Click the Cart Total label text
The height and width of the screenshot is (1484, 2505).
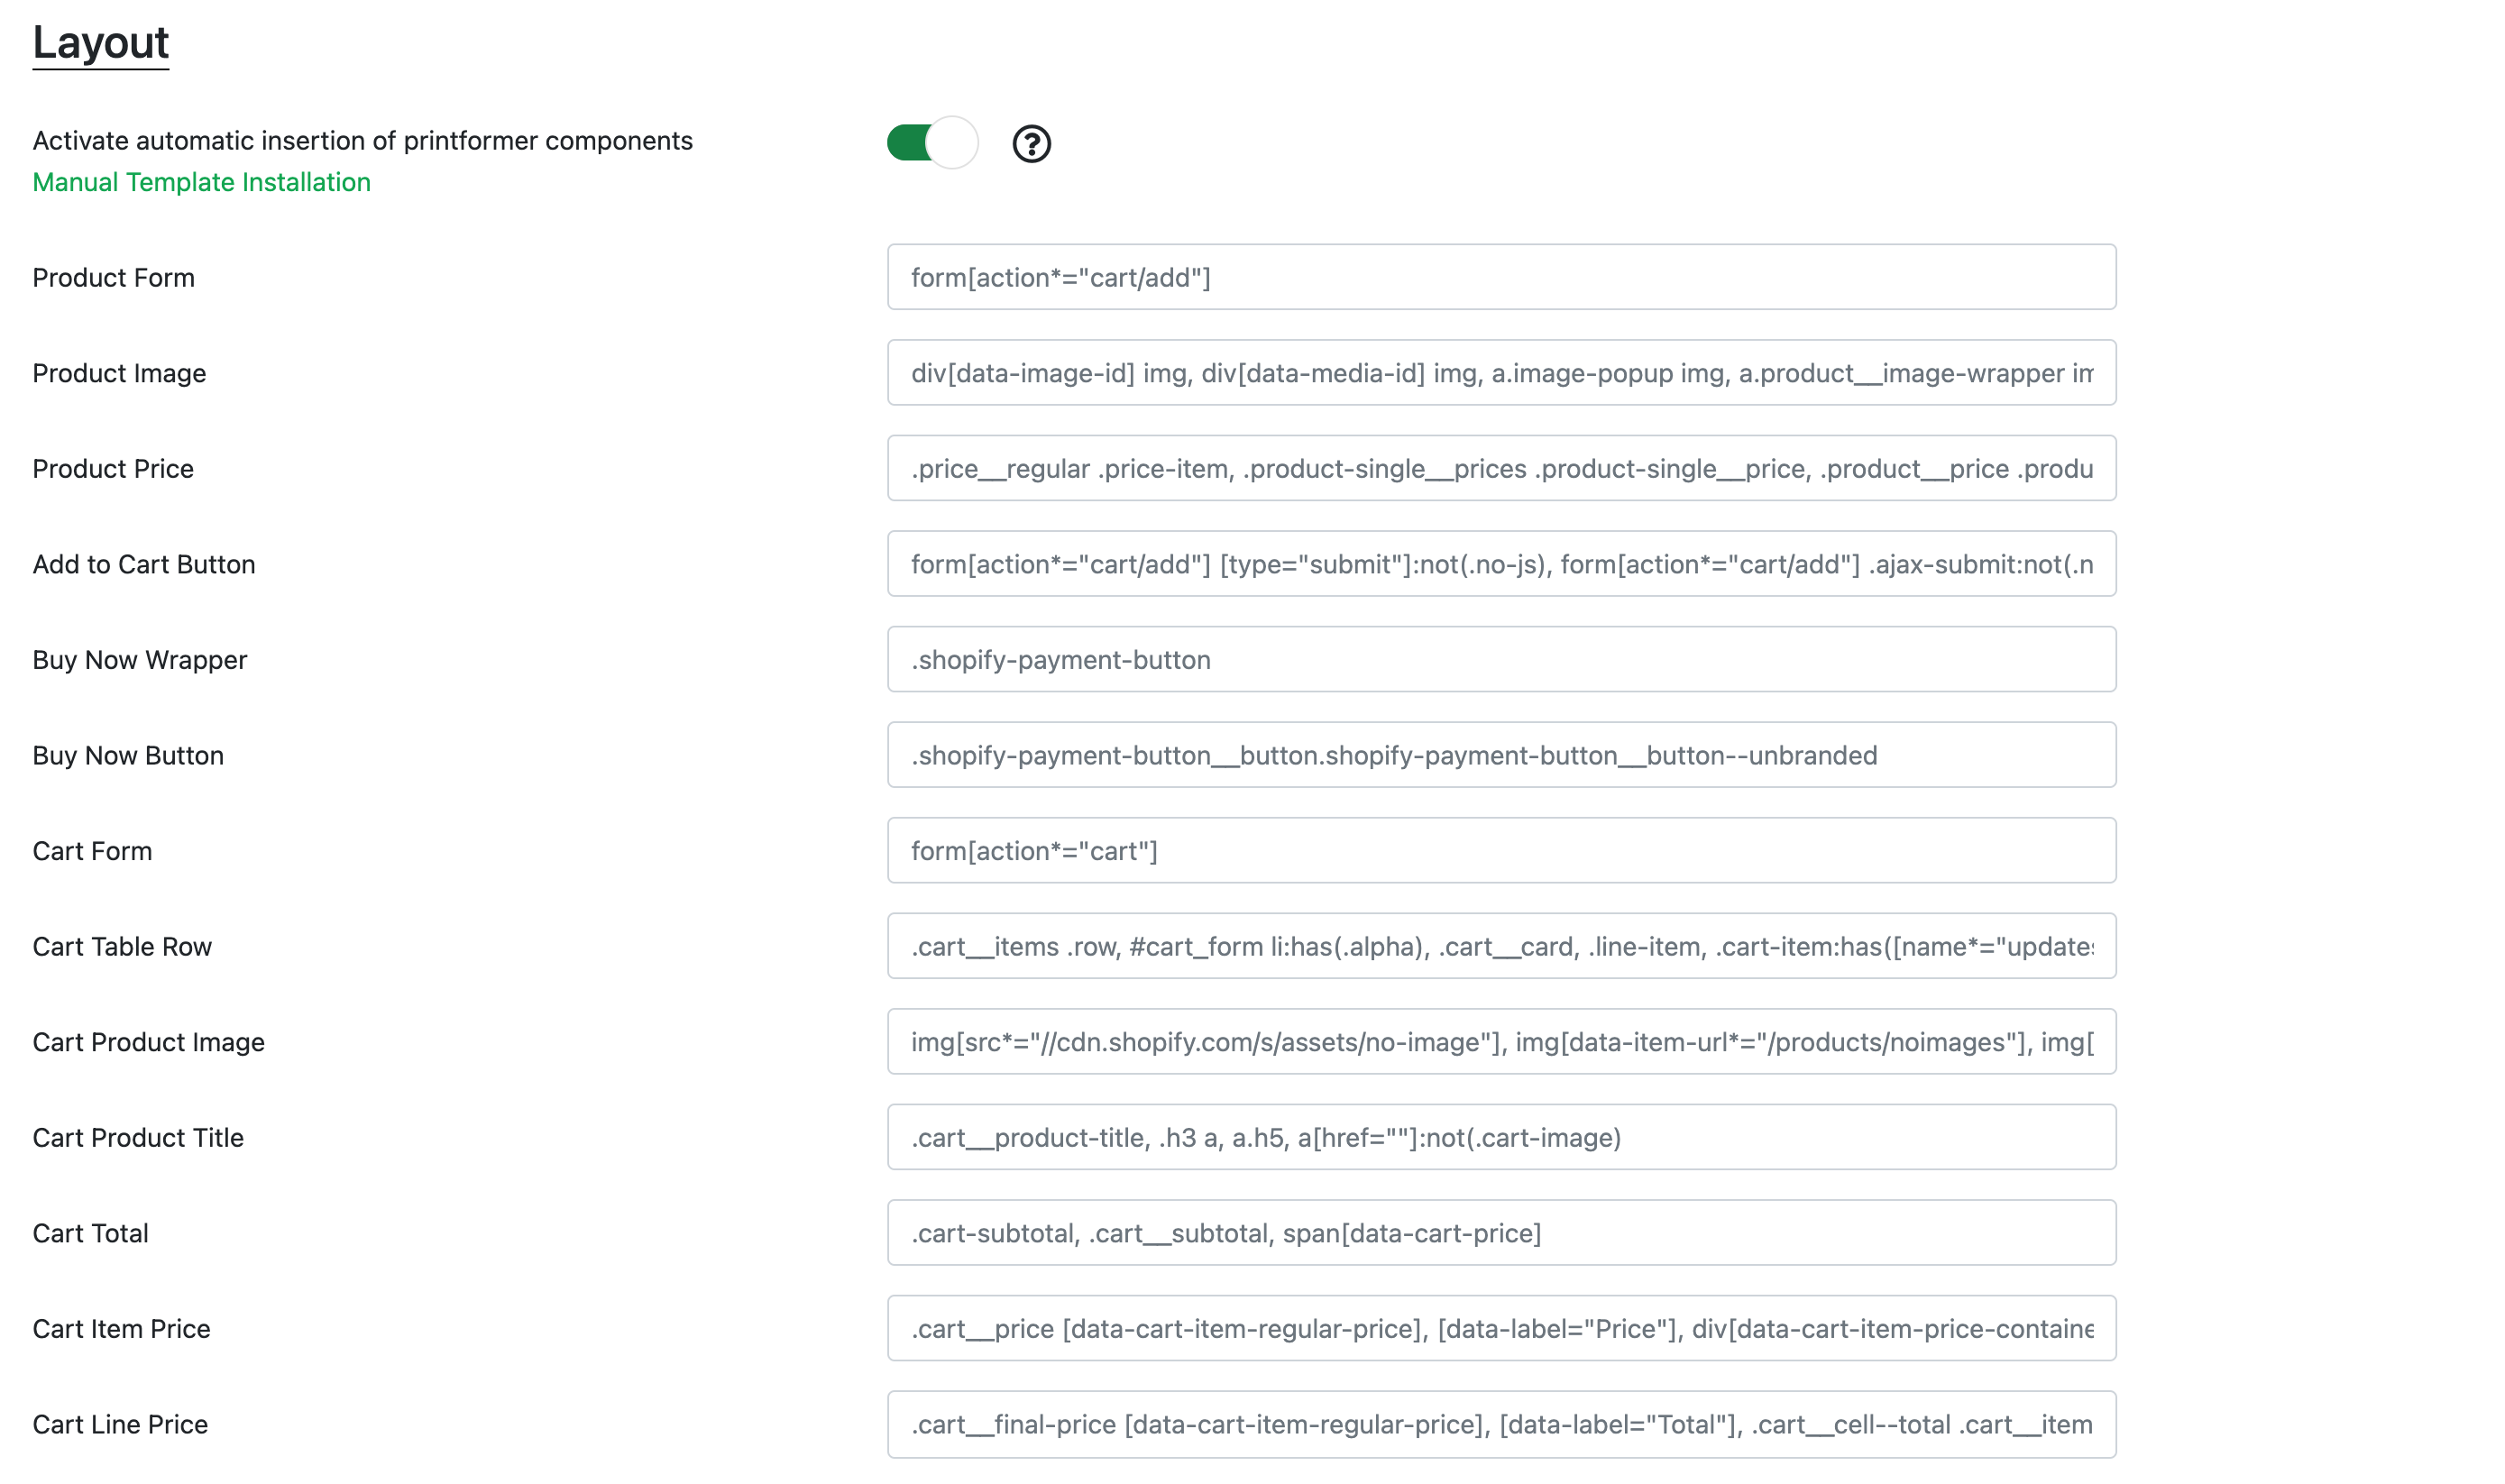pyautogui.click(x=90, y=1233)
